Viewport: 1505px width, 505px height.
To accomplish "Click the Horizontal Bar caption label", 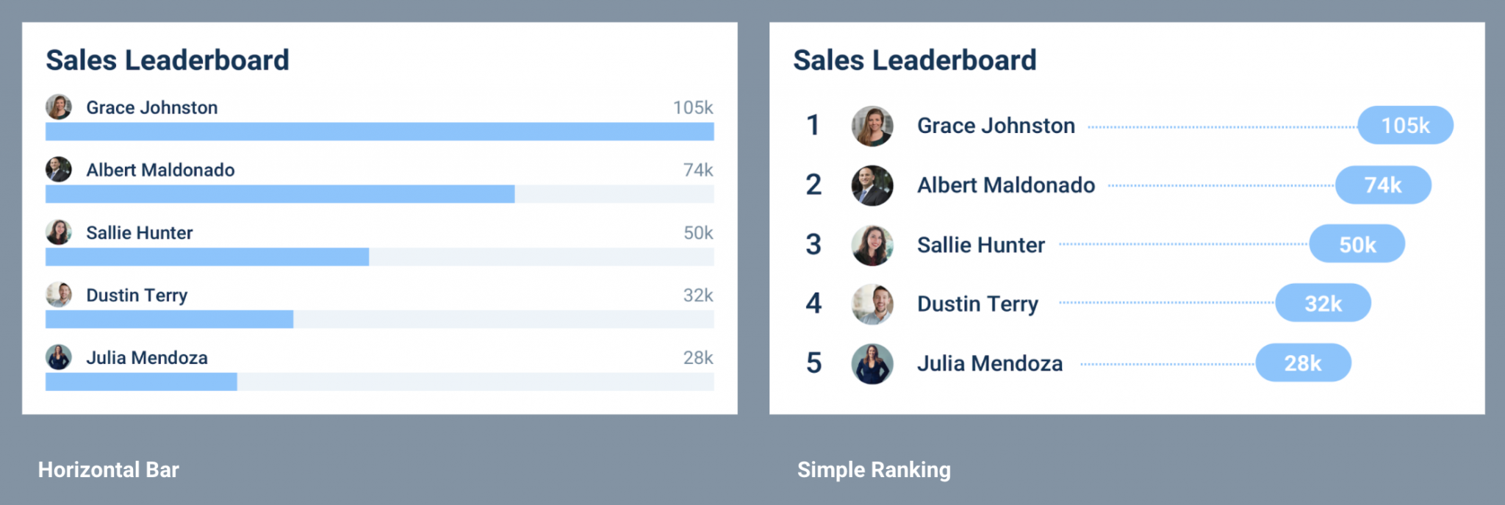I will (109, 470).
